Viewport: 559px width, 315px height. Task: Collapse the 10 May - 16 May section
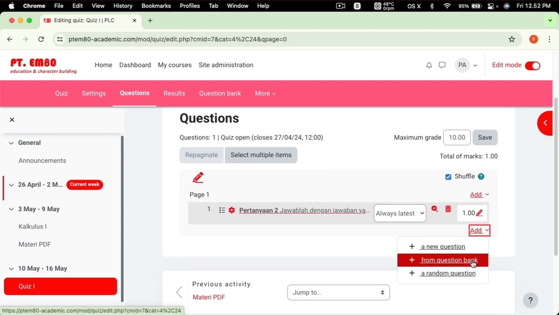11,268
